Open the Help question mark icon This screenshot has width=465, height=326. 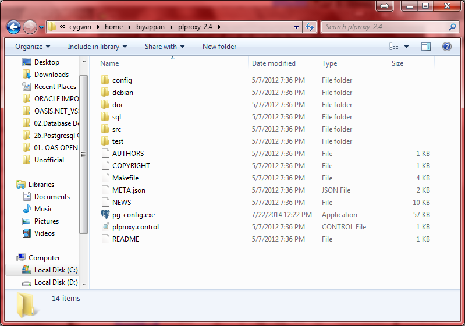(x=447, y=47)
